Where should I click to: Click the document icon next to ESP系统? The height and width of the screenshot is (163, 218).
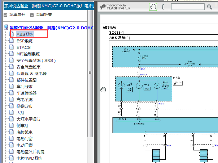coord(12,41)
